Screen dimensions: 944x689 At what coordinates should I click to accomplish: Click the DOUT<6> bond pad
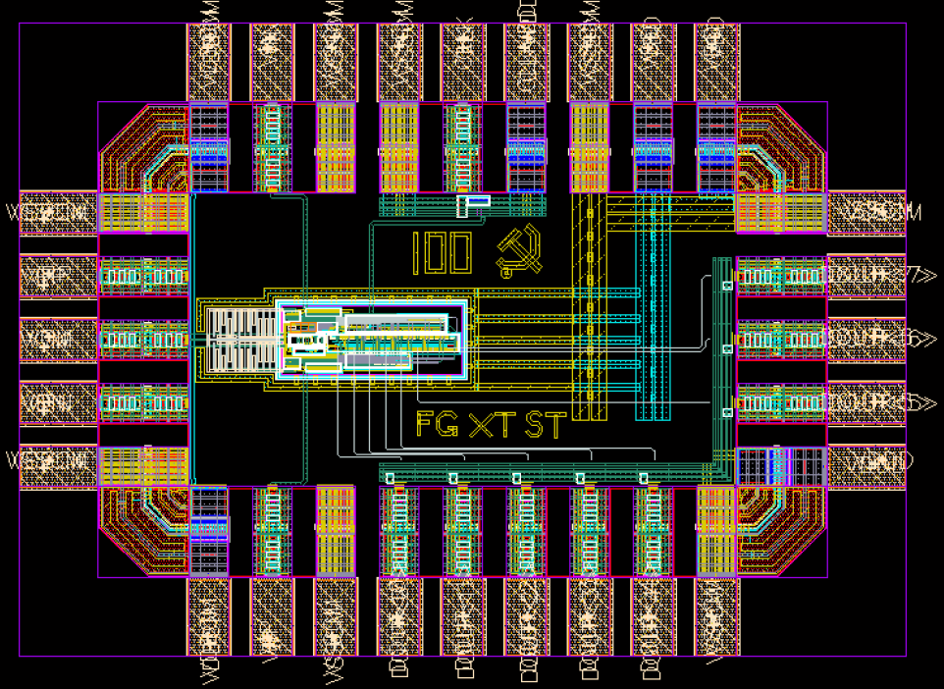pyautogui.click(x=866, y=339)
